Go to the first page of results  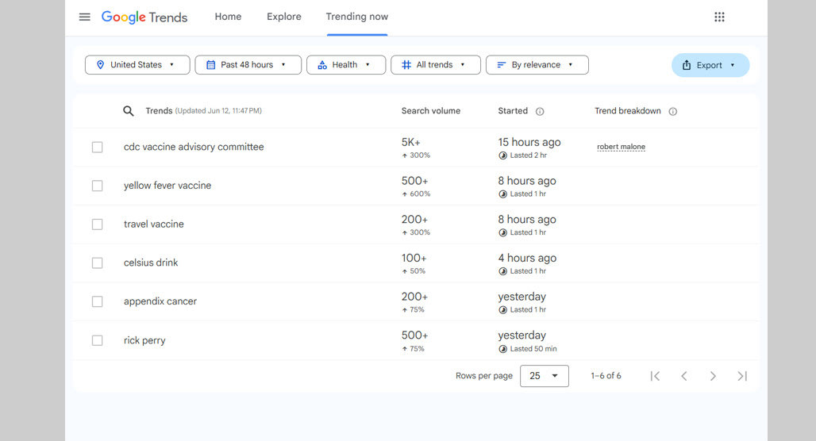[655, 376]
